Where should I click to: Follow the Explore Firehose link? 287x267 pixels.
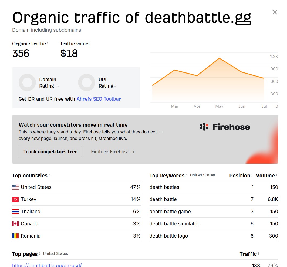click(113, 152)
